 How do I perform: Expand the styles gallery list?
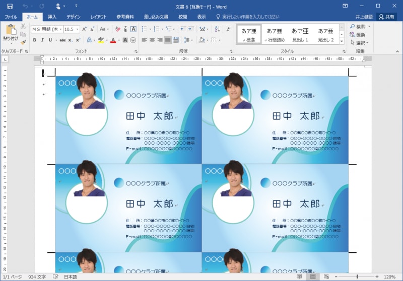tap(342, 41)
